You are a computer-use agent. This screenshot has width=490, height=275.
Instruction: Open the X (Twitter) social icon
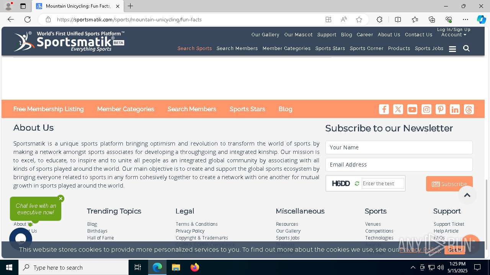[x=398, y=109]
